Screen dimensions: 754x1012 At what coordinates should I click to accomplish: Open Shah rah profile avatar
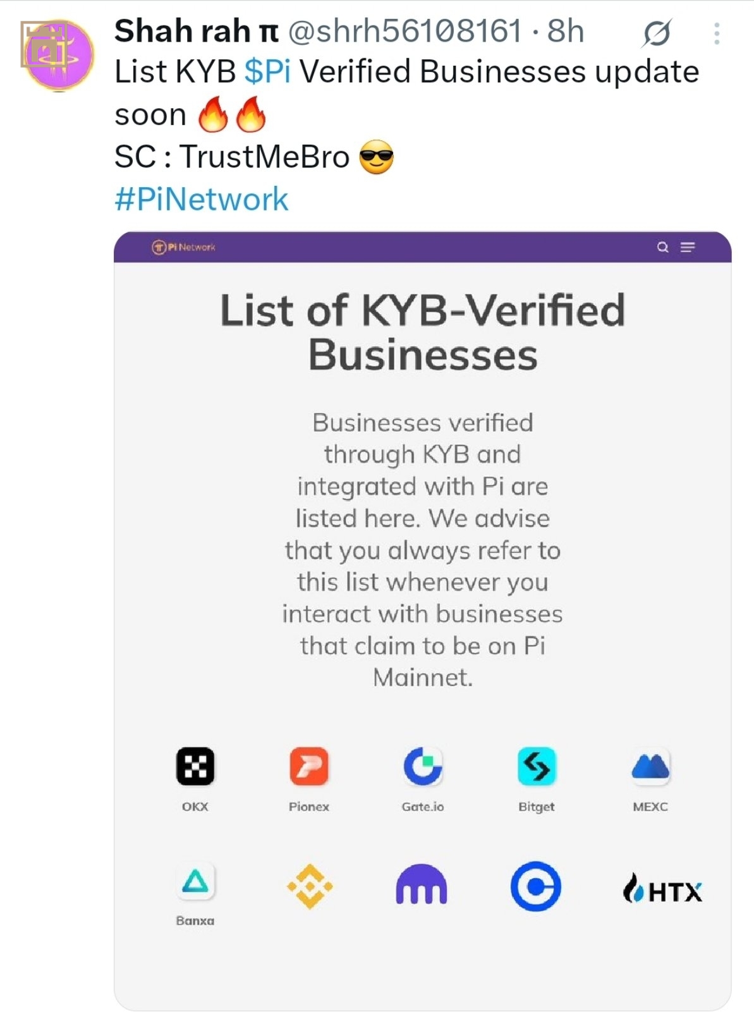pyautogui.click(x=58, y=55)
